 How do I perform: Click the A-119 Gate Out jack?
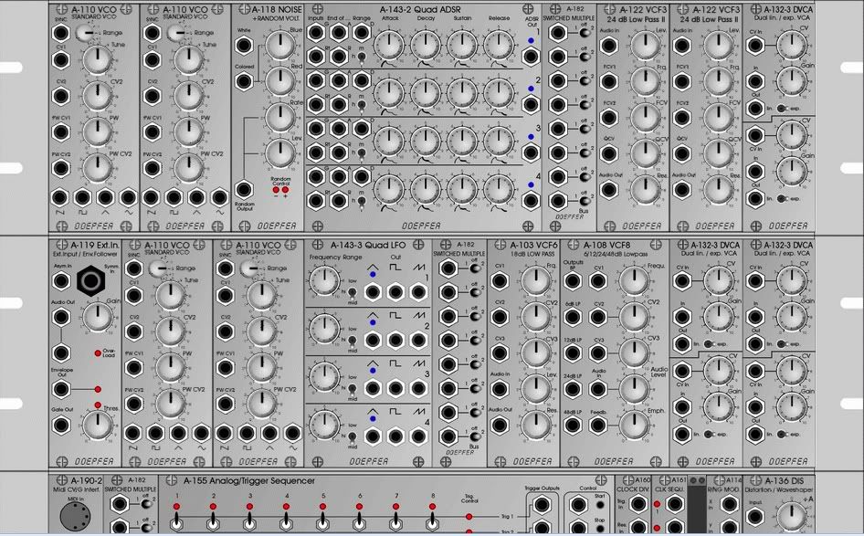click(60, 426)
